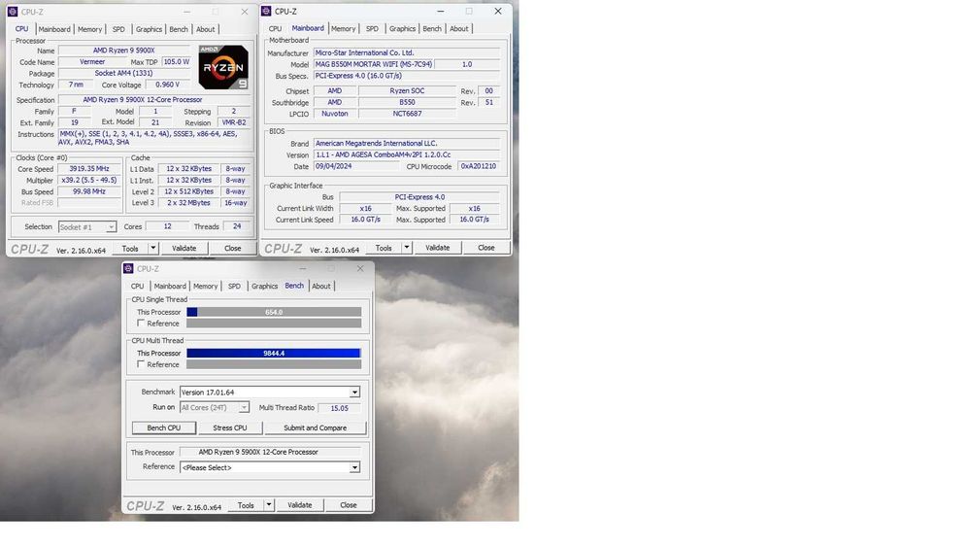
Task: Minimize the Mainboard CPU-Z window
Action: (440, 11)
